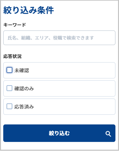Click the キーワード field label
The height and width of the screenshot is (151, 119).
[x=15, y=25]
